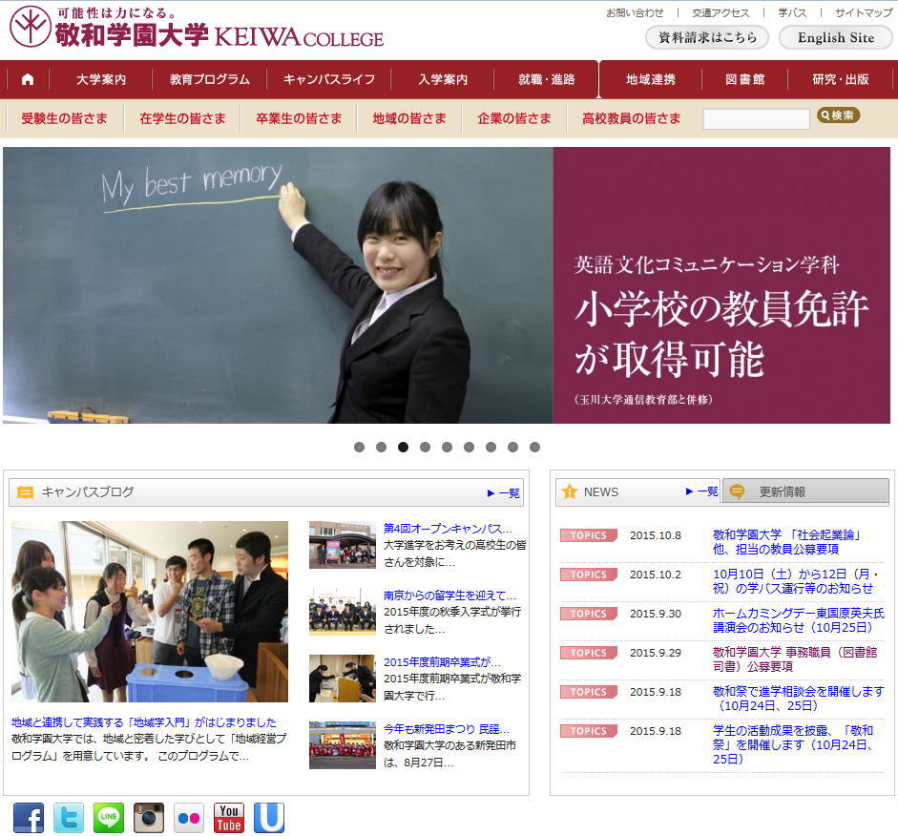Click the English Site button

coord(835,37)
